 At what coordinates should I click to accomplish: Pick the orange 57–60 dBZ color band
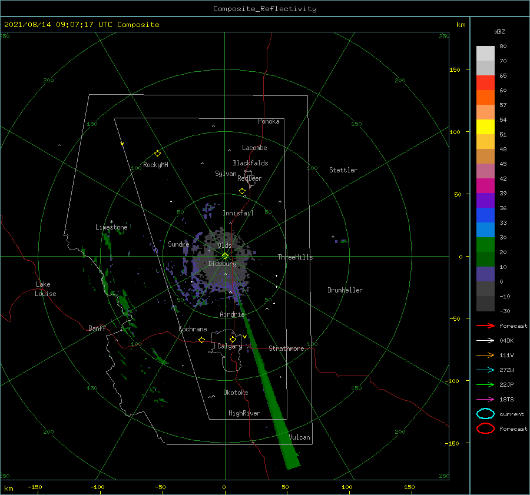coord(485,98)
